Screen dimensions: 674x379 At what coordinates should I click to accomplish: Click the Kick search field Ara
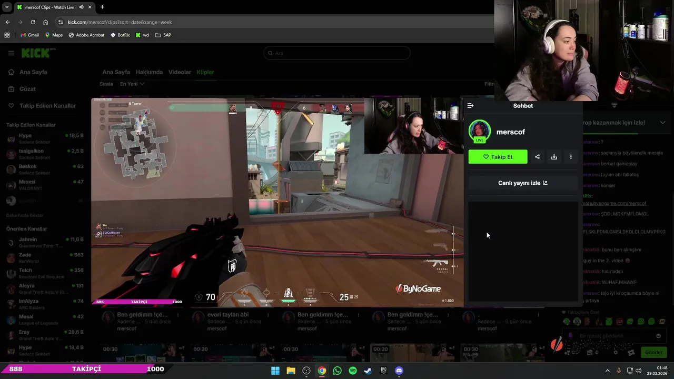coord(337,53)
